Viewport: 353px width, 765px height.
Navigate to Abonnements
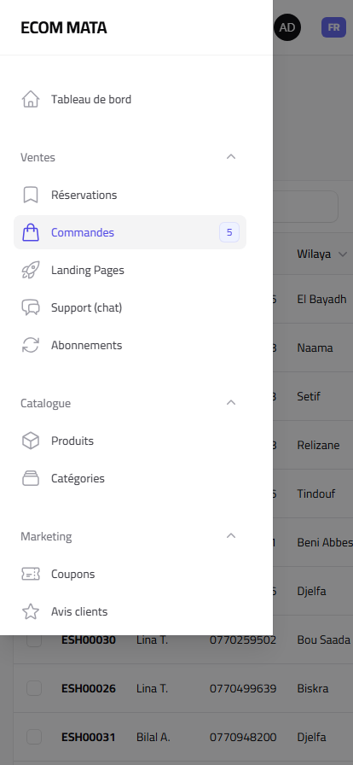[x=130, y=345]
